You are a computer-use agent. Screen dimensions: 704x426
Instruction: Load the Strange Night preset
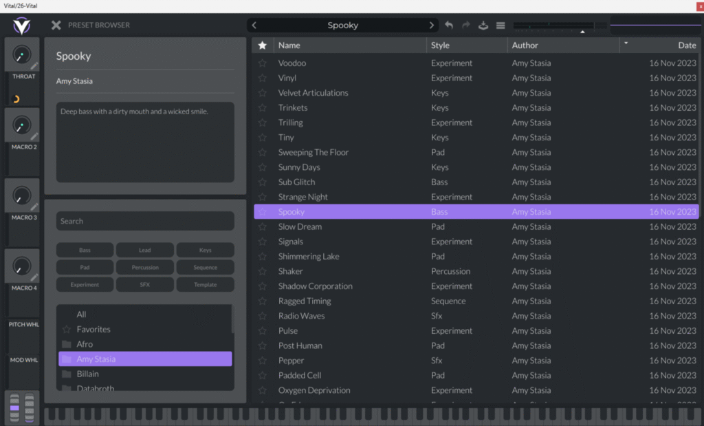click(x=476, y=197)
